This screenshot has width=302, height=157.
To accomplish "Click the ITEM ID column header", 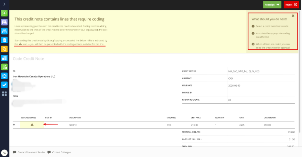I will pyautogui.click(x=48, y=118).
